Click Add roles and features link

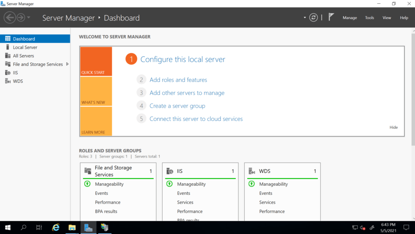[178, 80]
